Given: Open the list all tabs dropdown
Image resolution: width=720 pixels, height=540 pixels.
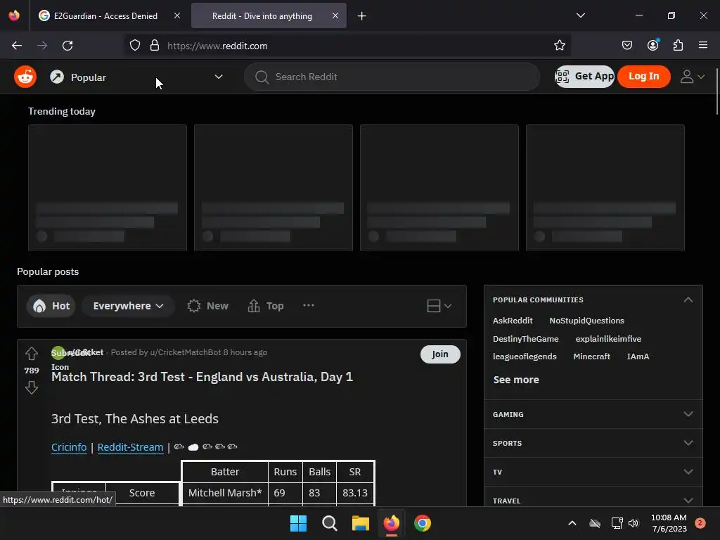Looking at the screenshot, I should coord(580,15).
